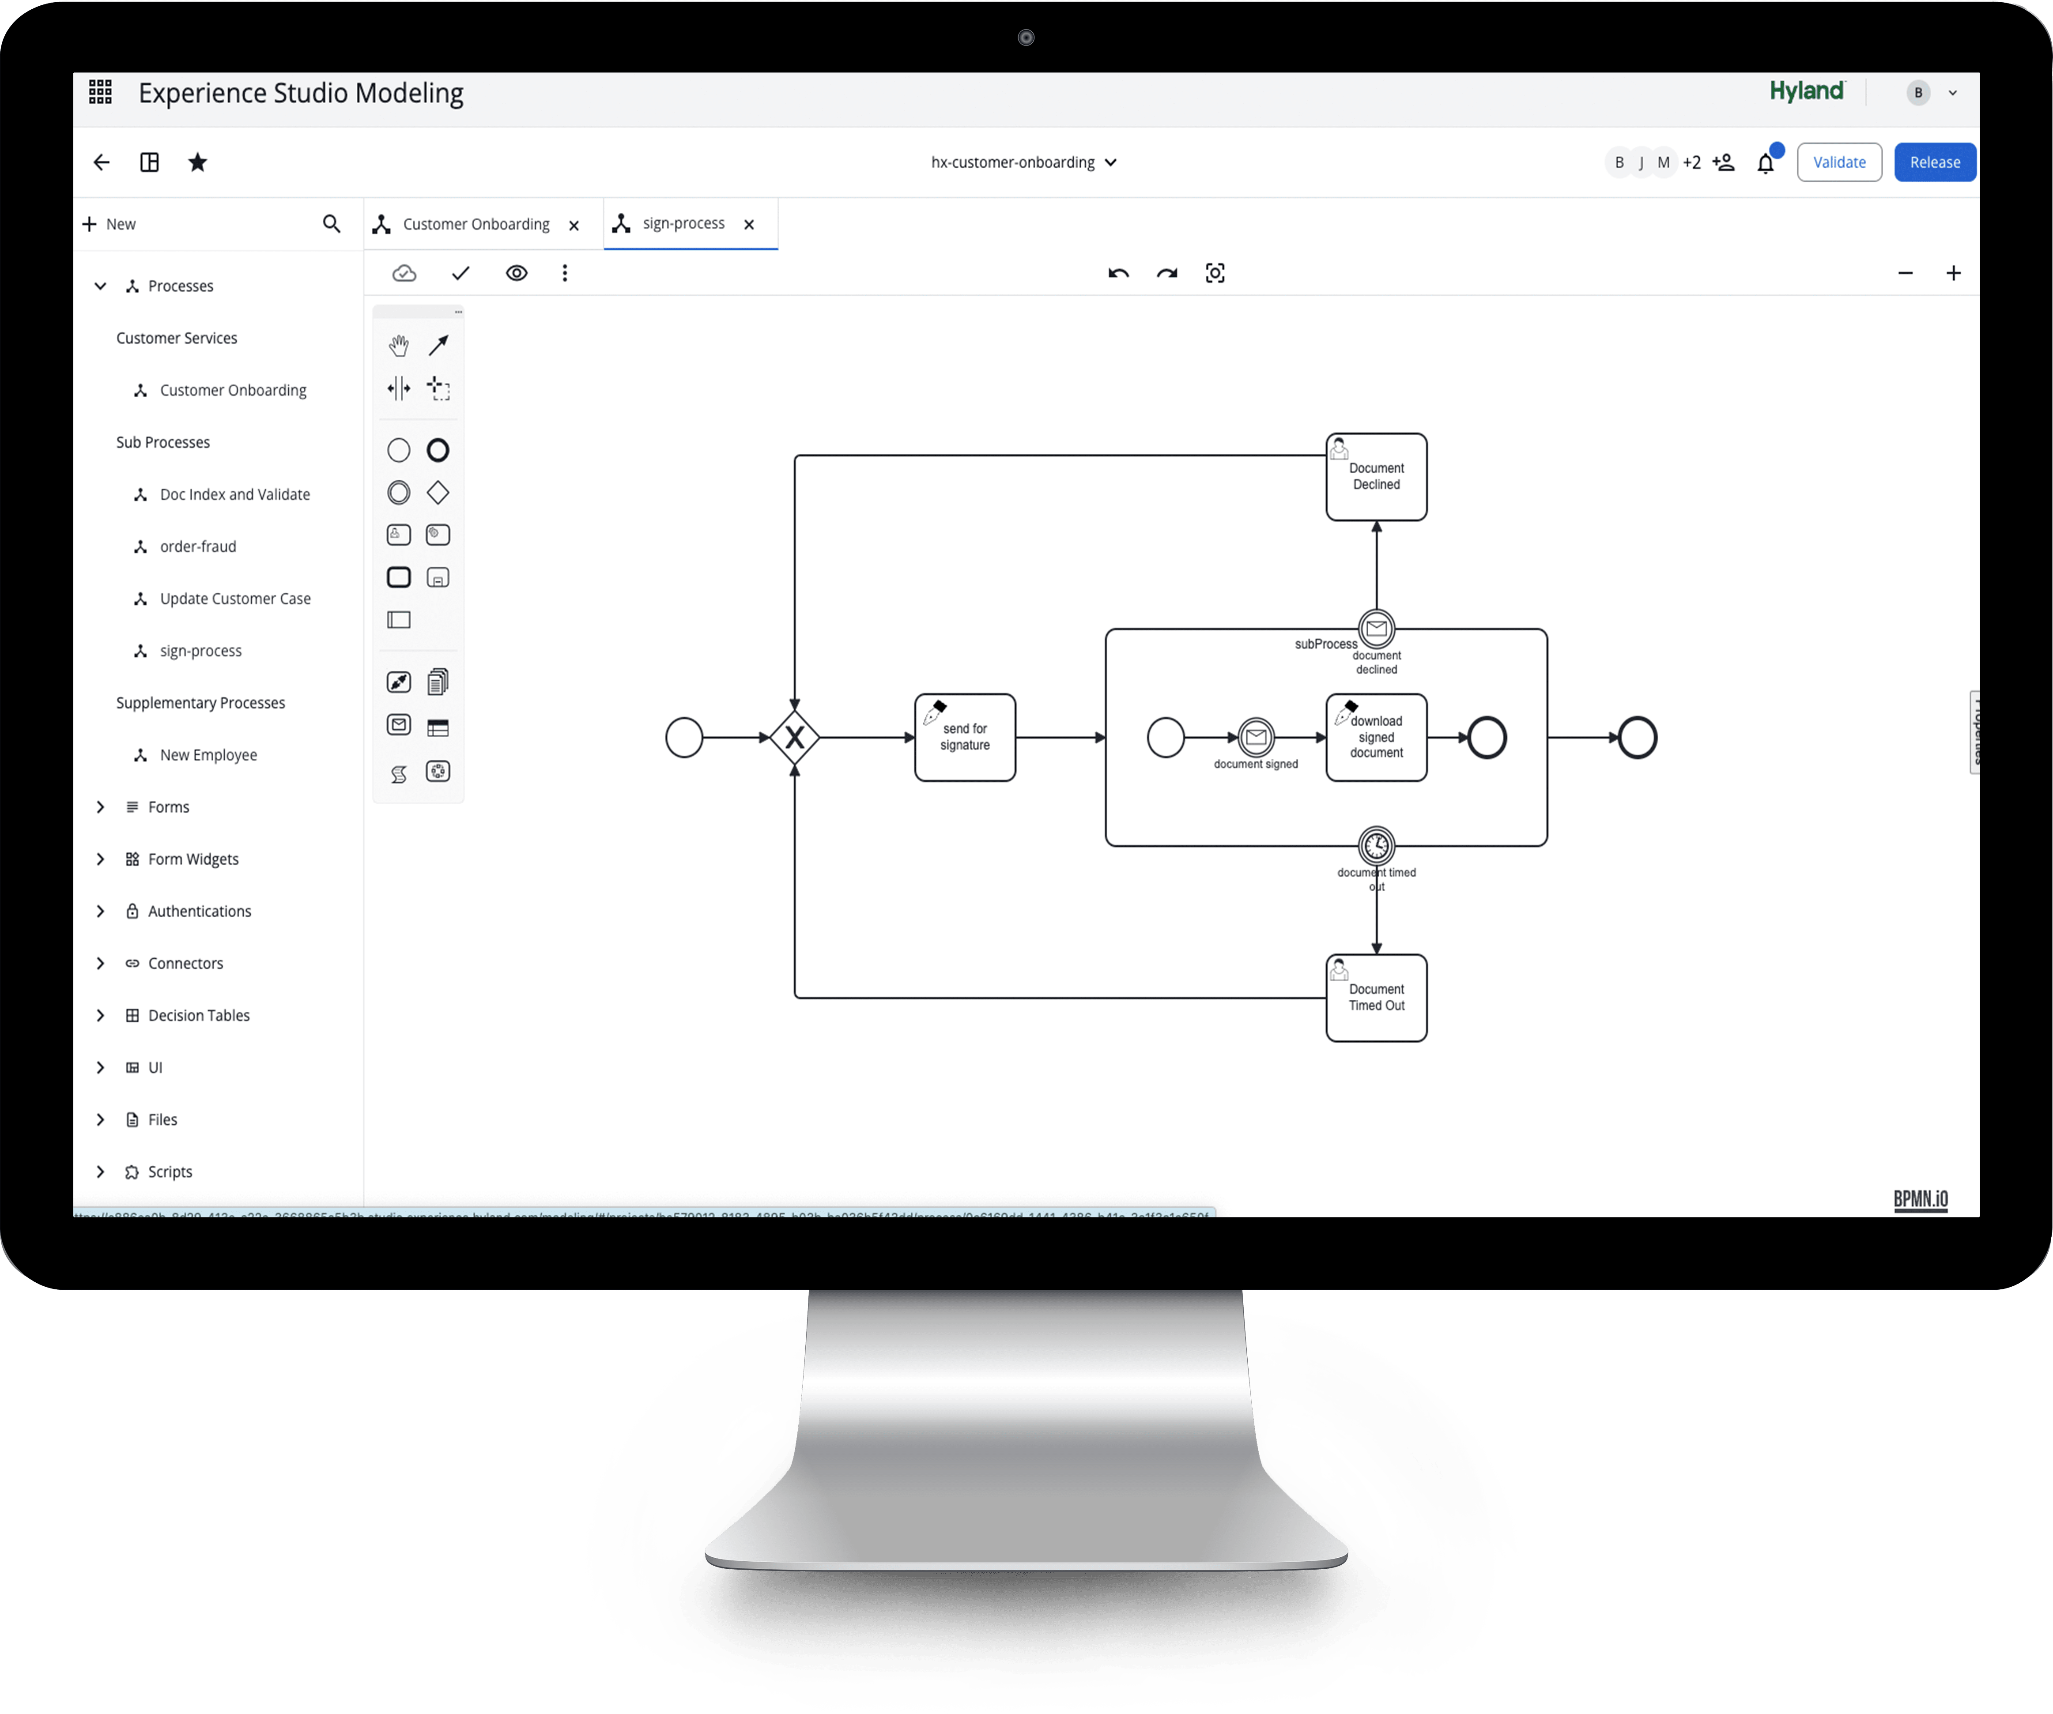
Task: Click the fit-to-viewport icon
Action: coord(1214,274)
